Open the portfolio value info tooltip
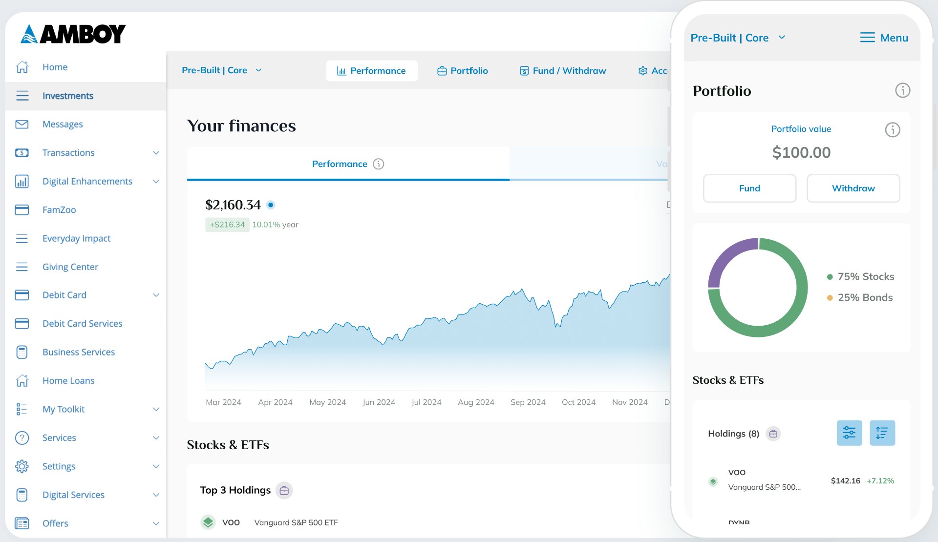 [x=893, y=130]
